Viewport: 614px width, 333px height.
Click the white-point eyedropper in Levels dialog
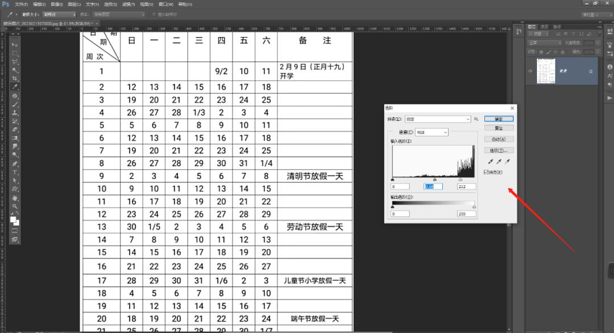pyautogui.click(x=507, y=161)
